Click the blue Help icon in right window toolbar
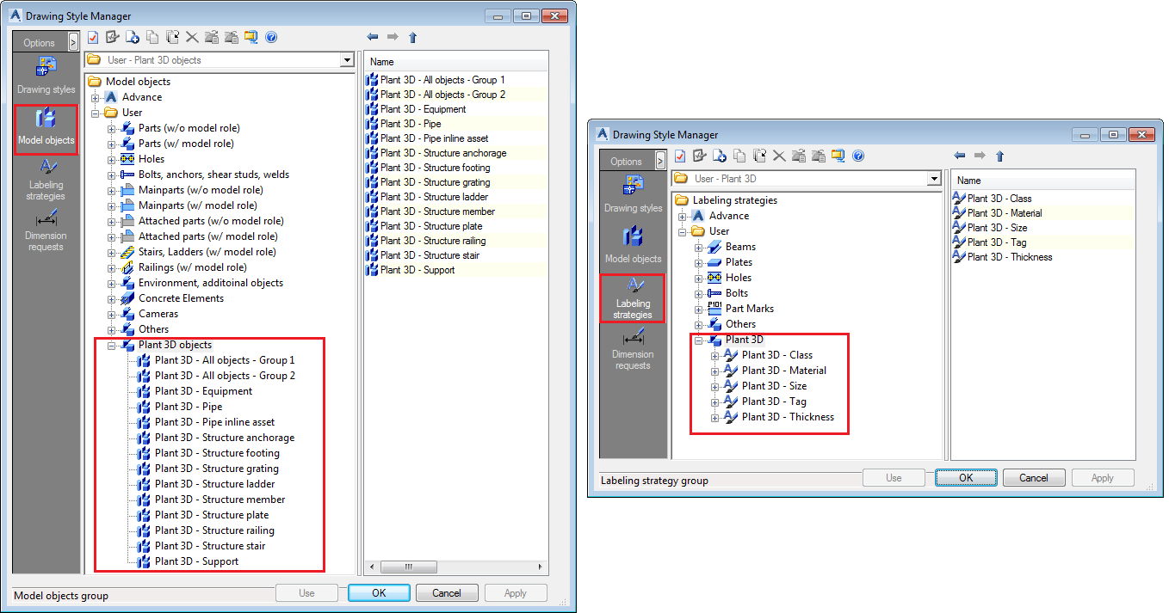Screen dimensions: 1169x613 click(x=858, y=156)
